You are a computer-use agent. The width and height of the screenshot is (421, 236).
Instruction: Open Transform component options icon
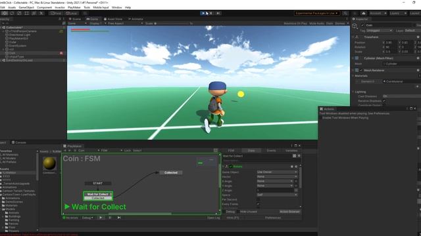tap(418, 37)
